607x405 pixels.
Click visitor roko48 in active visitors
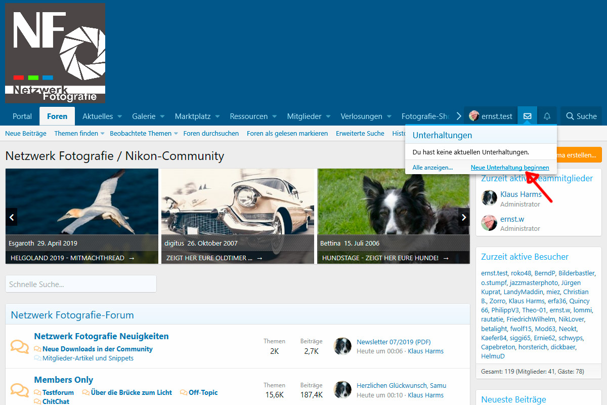[x=521, y=273]
